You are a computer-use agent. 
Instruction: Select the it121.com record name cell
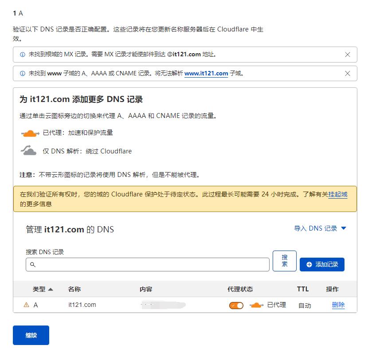pyautogui.click(x=82, y=305)
